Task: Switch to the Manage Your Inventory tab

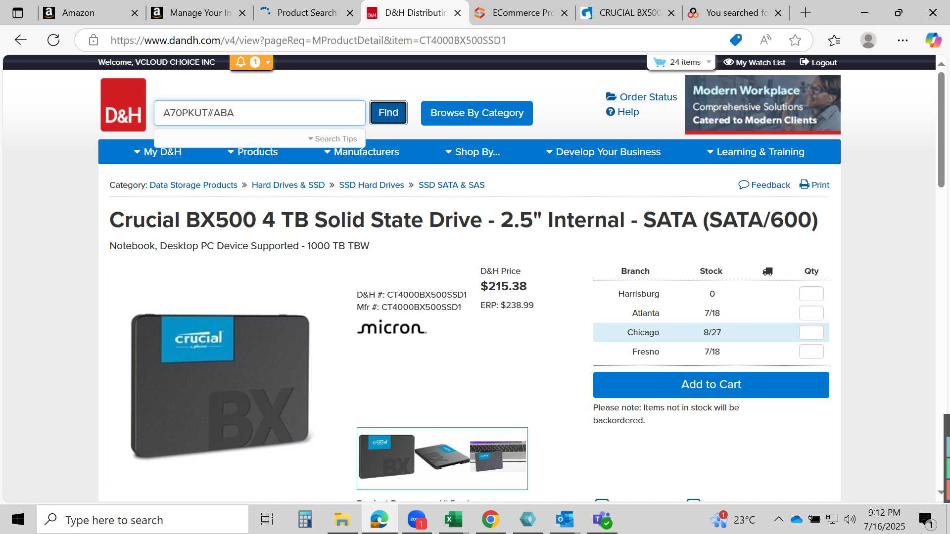Action: [200, 13]
